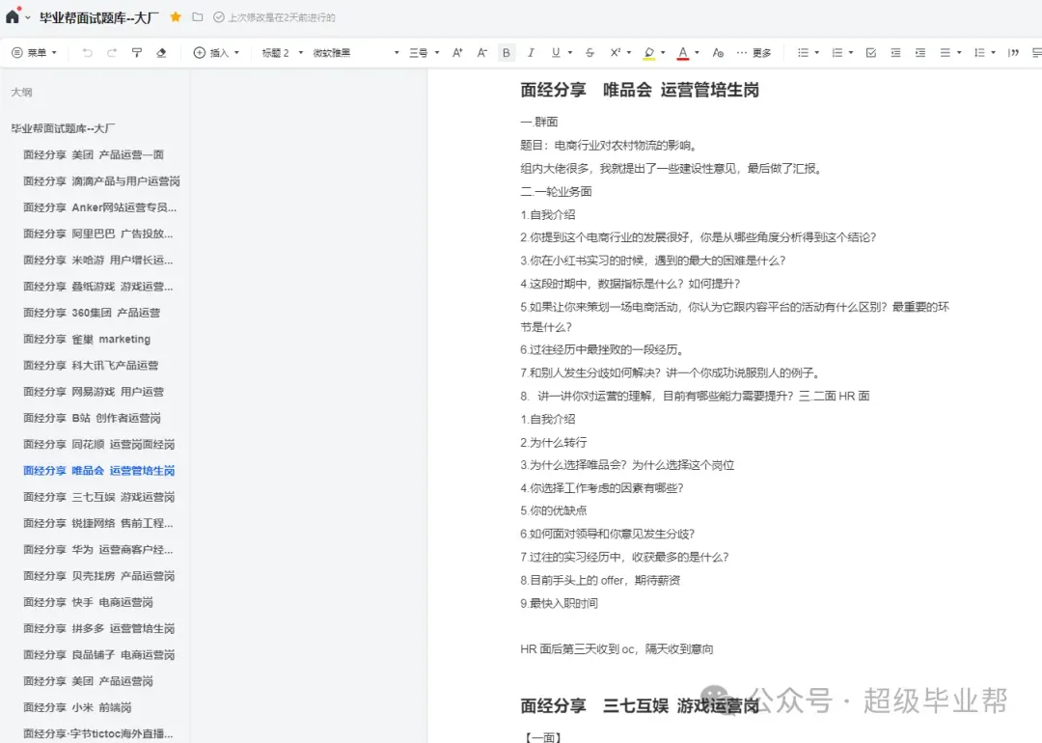Open the 插入 insert menu
The height and width of the screenshot is (743, 1042).
216,52
